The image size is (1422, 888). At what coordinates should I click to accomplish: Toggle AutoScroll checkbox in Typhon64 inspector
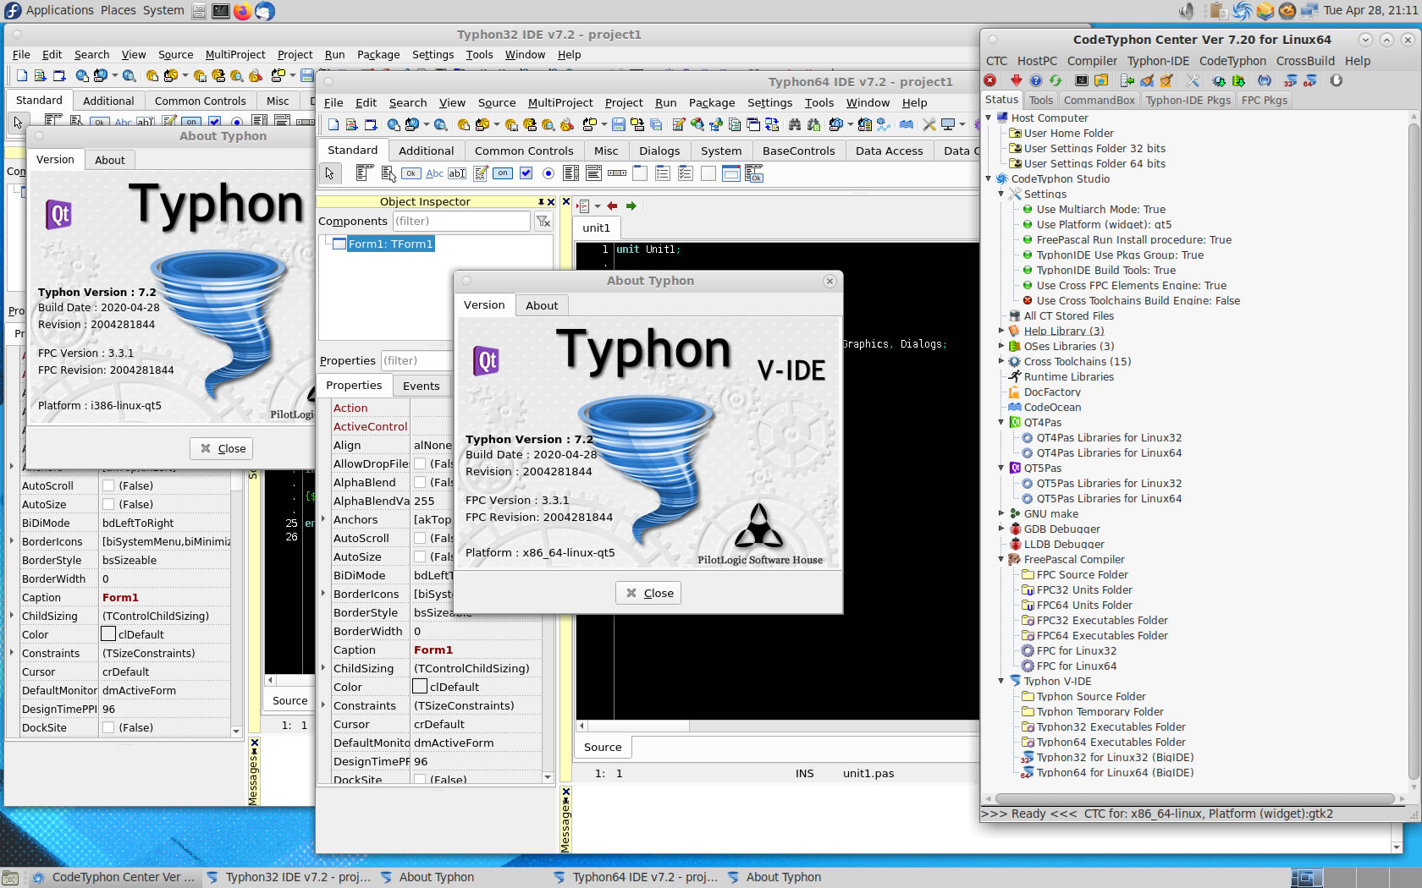coord(420,538)
